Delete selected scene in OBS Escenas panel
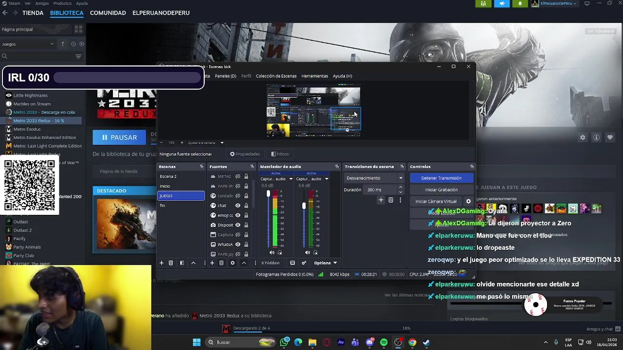Screen dimensions: 623x350 [171, 263]
